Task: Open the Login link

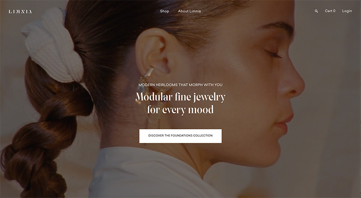Action: [x=347, y=11]
